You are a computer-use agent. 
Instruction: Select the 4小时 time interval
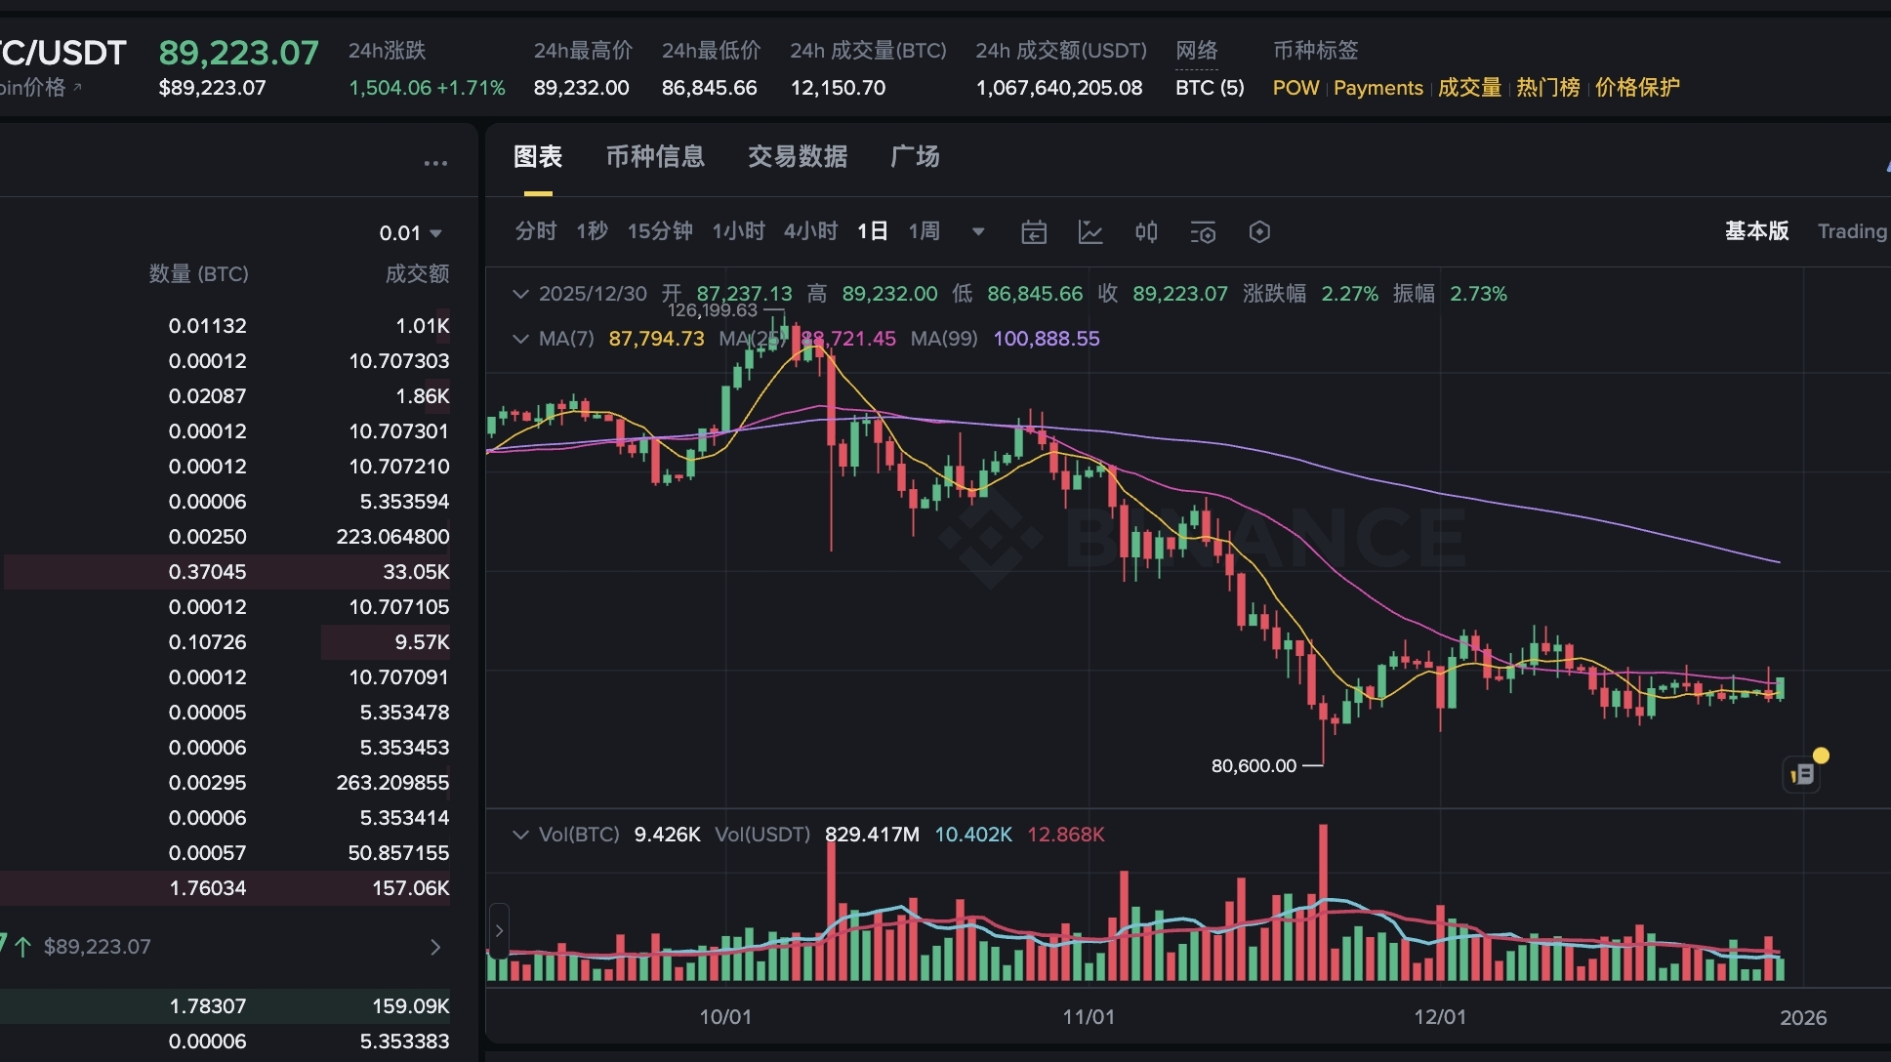(810, 231)
